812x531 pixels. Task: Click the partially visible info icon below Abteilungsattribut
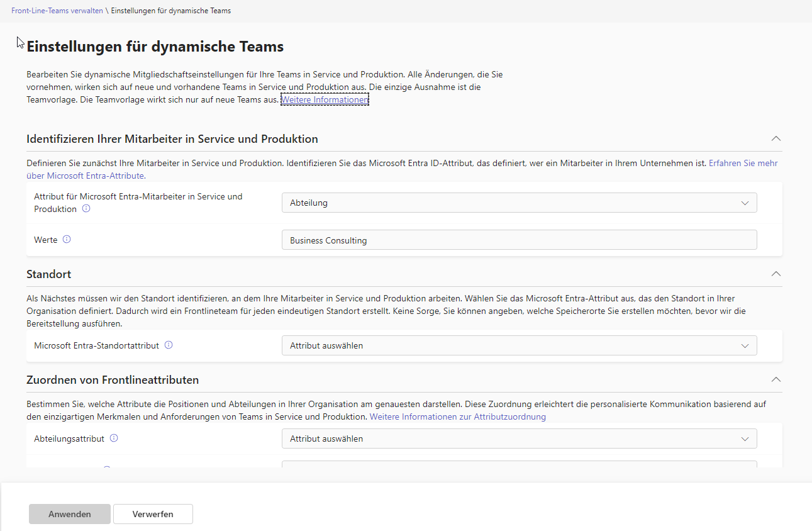coord(106,468)
